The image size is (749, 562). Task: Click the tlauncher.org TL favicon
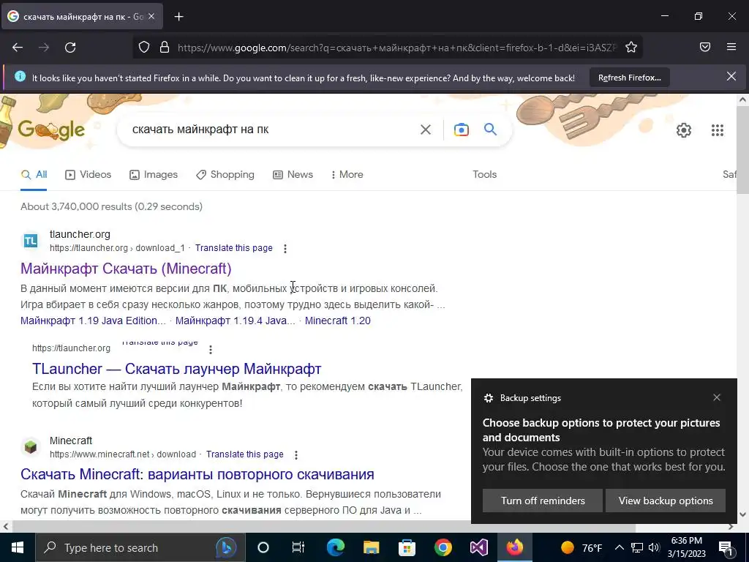click(x=31, y=241)
